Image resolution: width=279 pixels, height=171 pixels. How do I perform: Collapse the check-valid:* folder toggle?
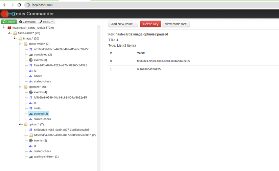pyautogui.click(x=20, y=44)
